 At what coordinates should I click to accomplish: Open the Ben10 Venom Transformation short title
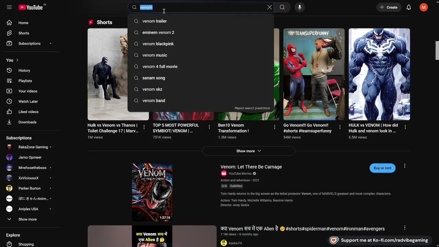(x=233, y=128)
